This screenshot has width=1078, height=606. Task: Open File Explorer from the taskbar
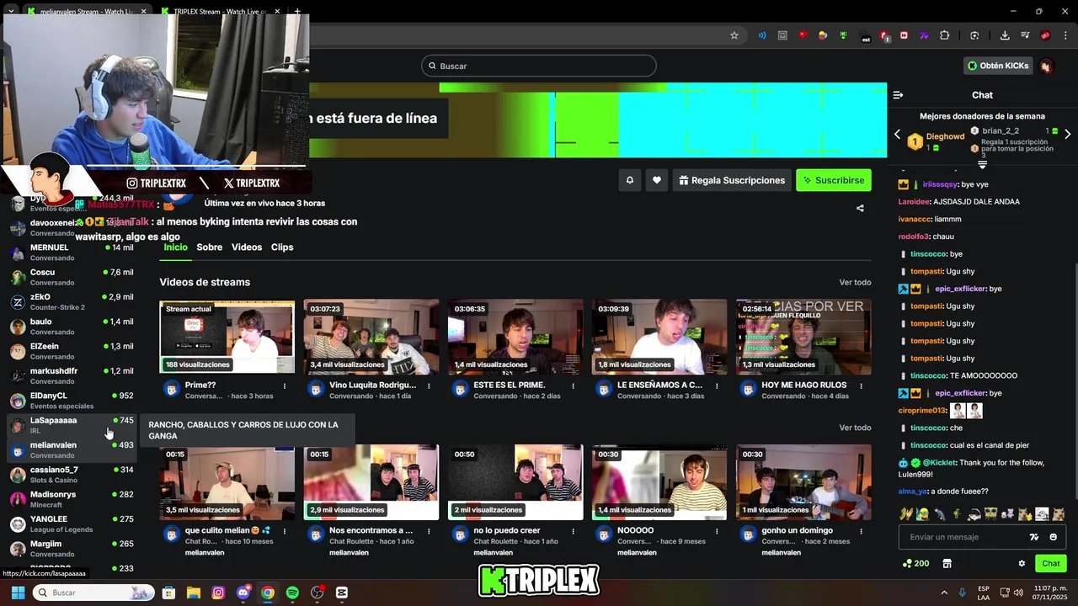pyautogui.click(x=193, y=593)
